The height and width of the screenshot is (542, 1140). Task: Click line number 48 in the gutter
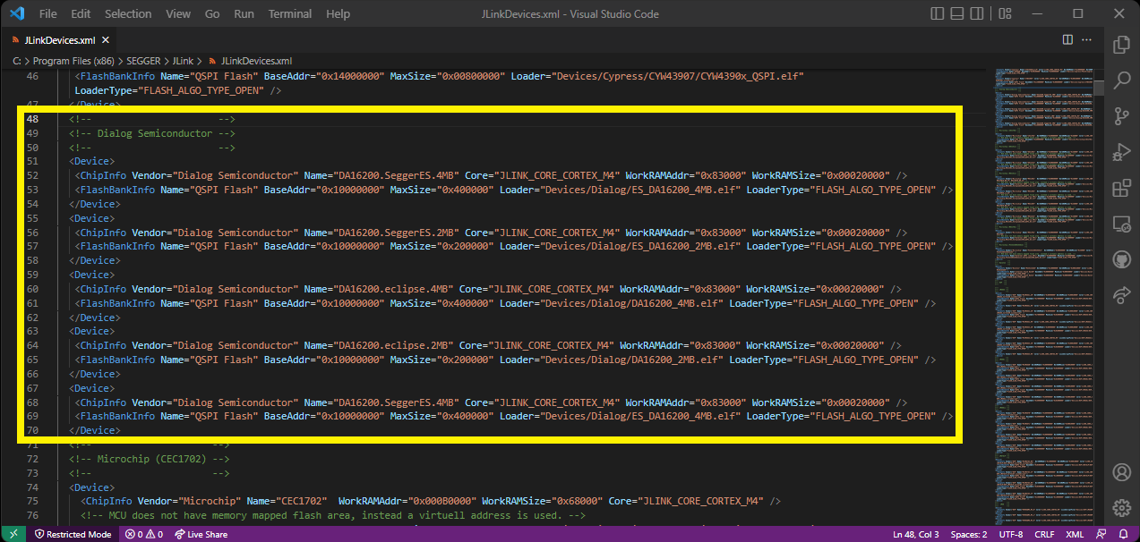(x=32, y=120)
